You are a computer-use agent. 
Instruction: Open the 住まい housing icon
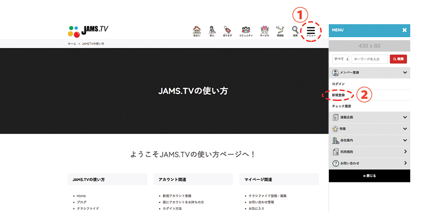click(197, 31)
